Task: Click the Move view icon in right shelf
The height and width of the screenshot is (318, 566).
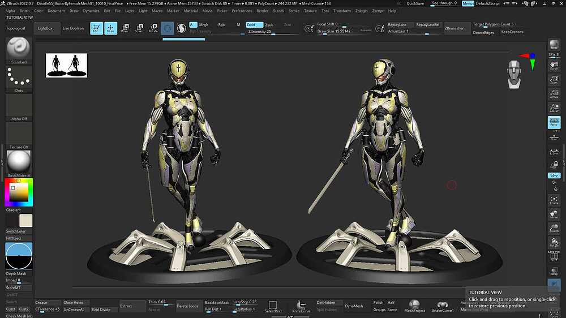Action: coord(554,214)
